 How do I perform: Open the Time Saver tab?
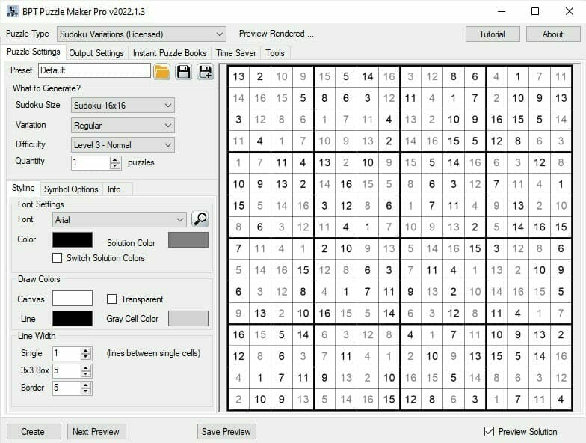click(x=236, y=53)
